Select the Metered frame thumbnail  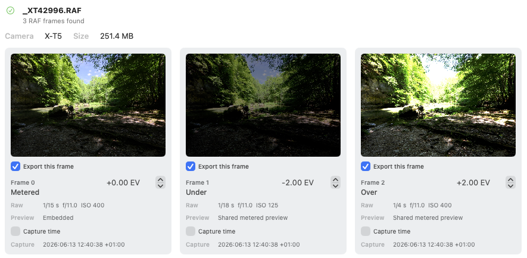pyautogui.click(x=88, y=105)
